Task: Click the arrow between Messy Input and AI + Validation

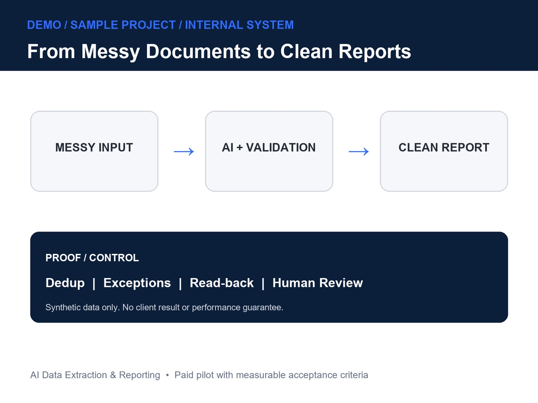Action: point(184,152)
